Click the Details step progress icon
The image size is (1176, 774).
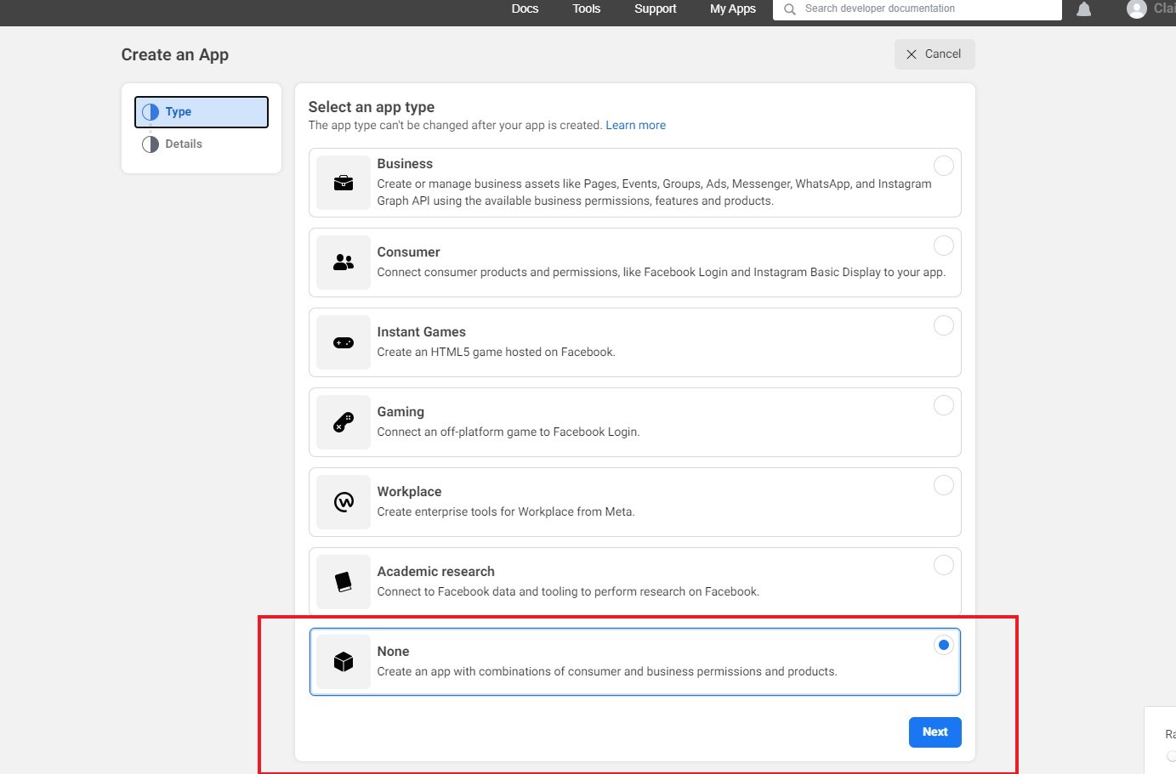[x=151, y=144]
